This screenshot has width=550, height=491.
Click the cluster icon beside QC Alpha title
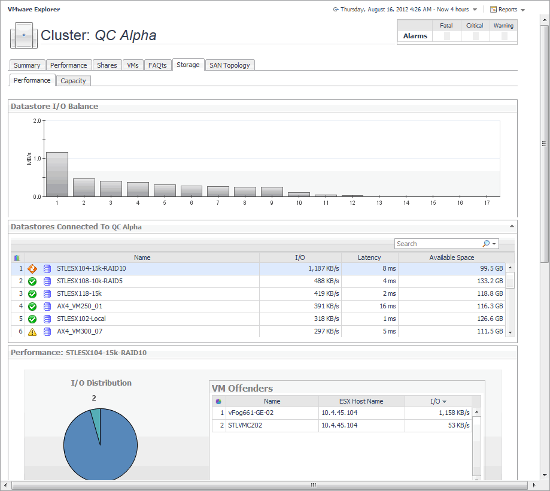tap(24, 35)
